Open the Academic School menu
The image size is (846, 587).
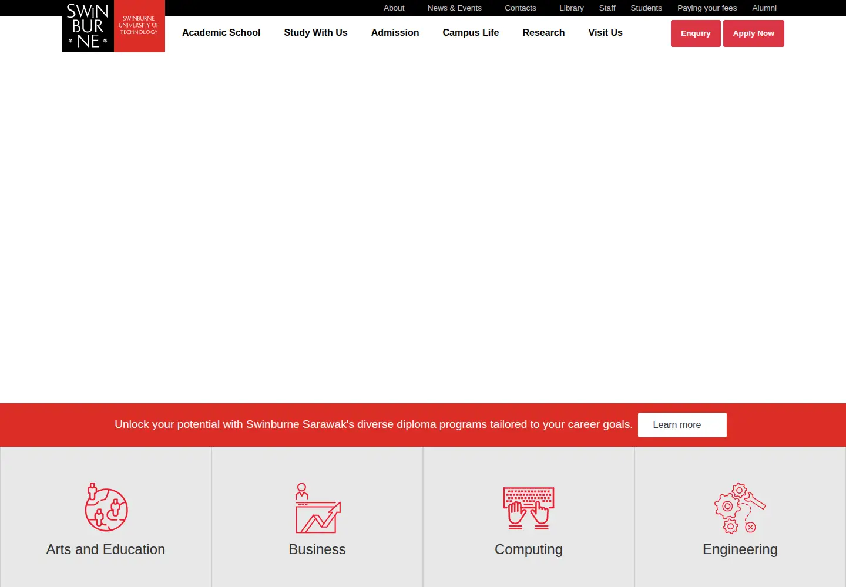pyautogui.click(x=221, y=33)
